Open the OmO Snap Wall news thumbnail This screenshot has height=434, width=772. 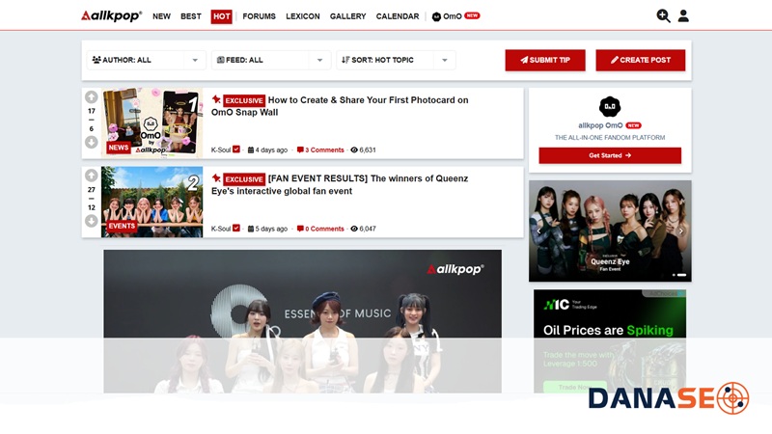[152, 123]
